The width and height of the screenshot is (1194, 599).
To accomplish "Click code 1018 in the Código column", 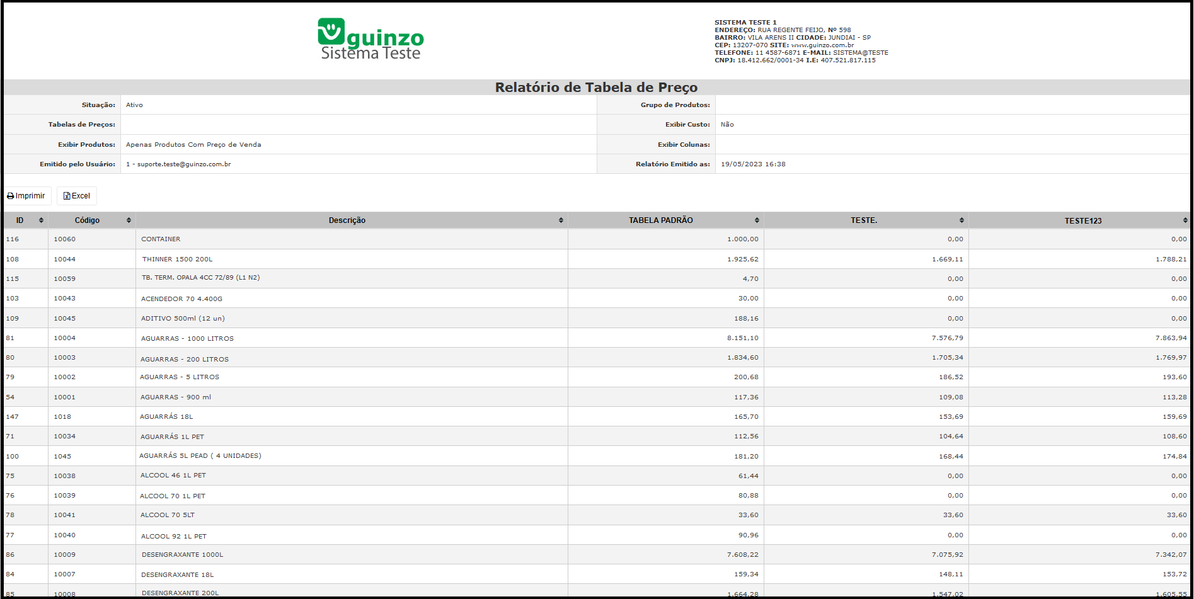I will point(62,417).
